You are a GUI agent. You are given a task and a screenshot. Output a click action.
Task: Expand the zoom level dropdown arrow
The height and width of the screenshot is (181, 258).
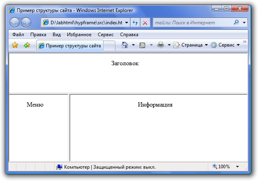click(237, 167)
